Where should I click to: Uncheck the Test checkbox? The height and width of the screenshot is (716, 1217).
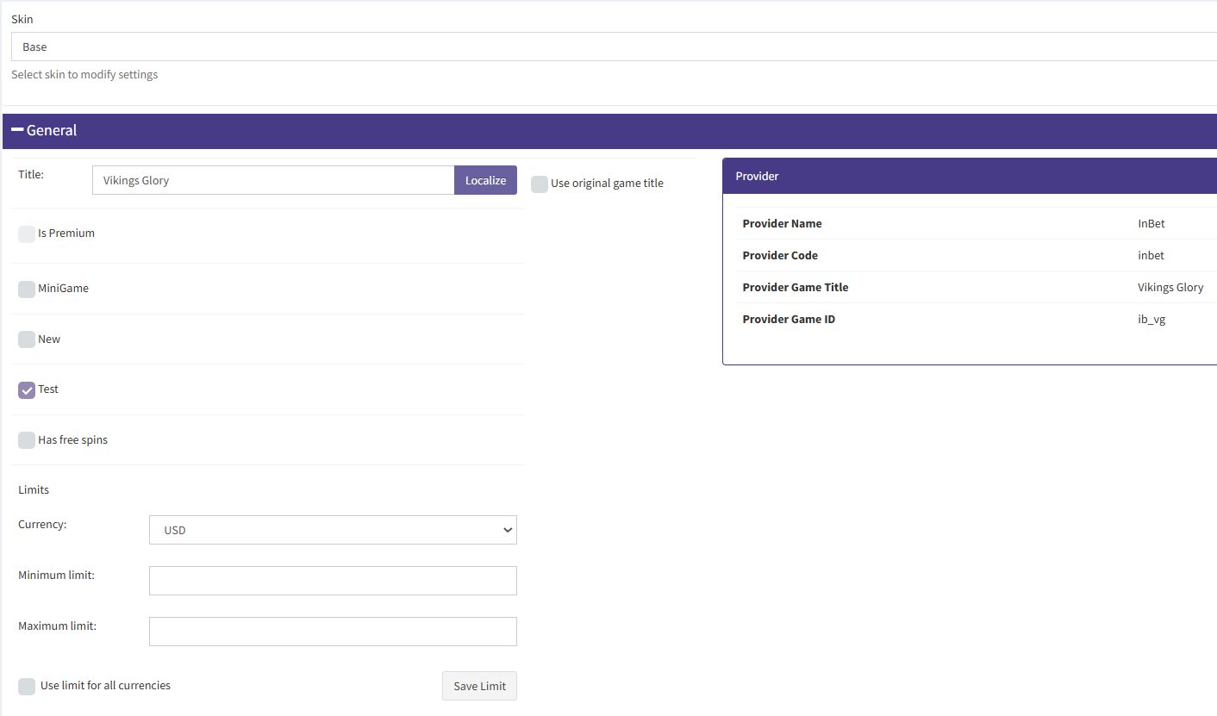tap(27, 389)
